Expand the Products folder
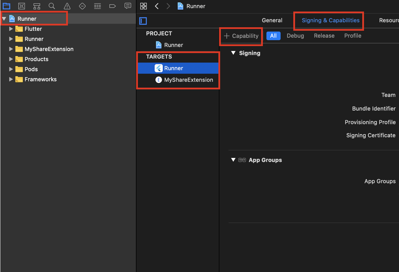The image size is (399, 272). (11, 59)
